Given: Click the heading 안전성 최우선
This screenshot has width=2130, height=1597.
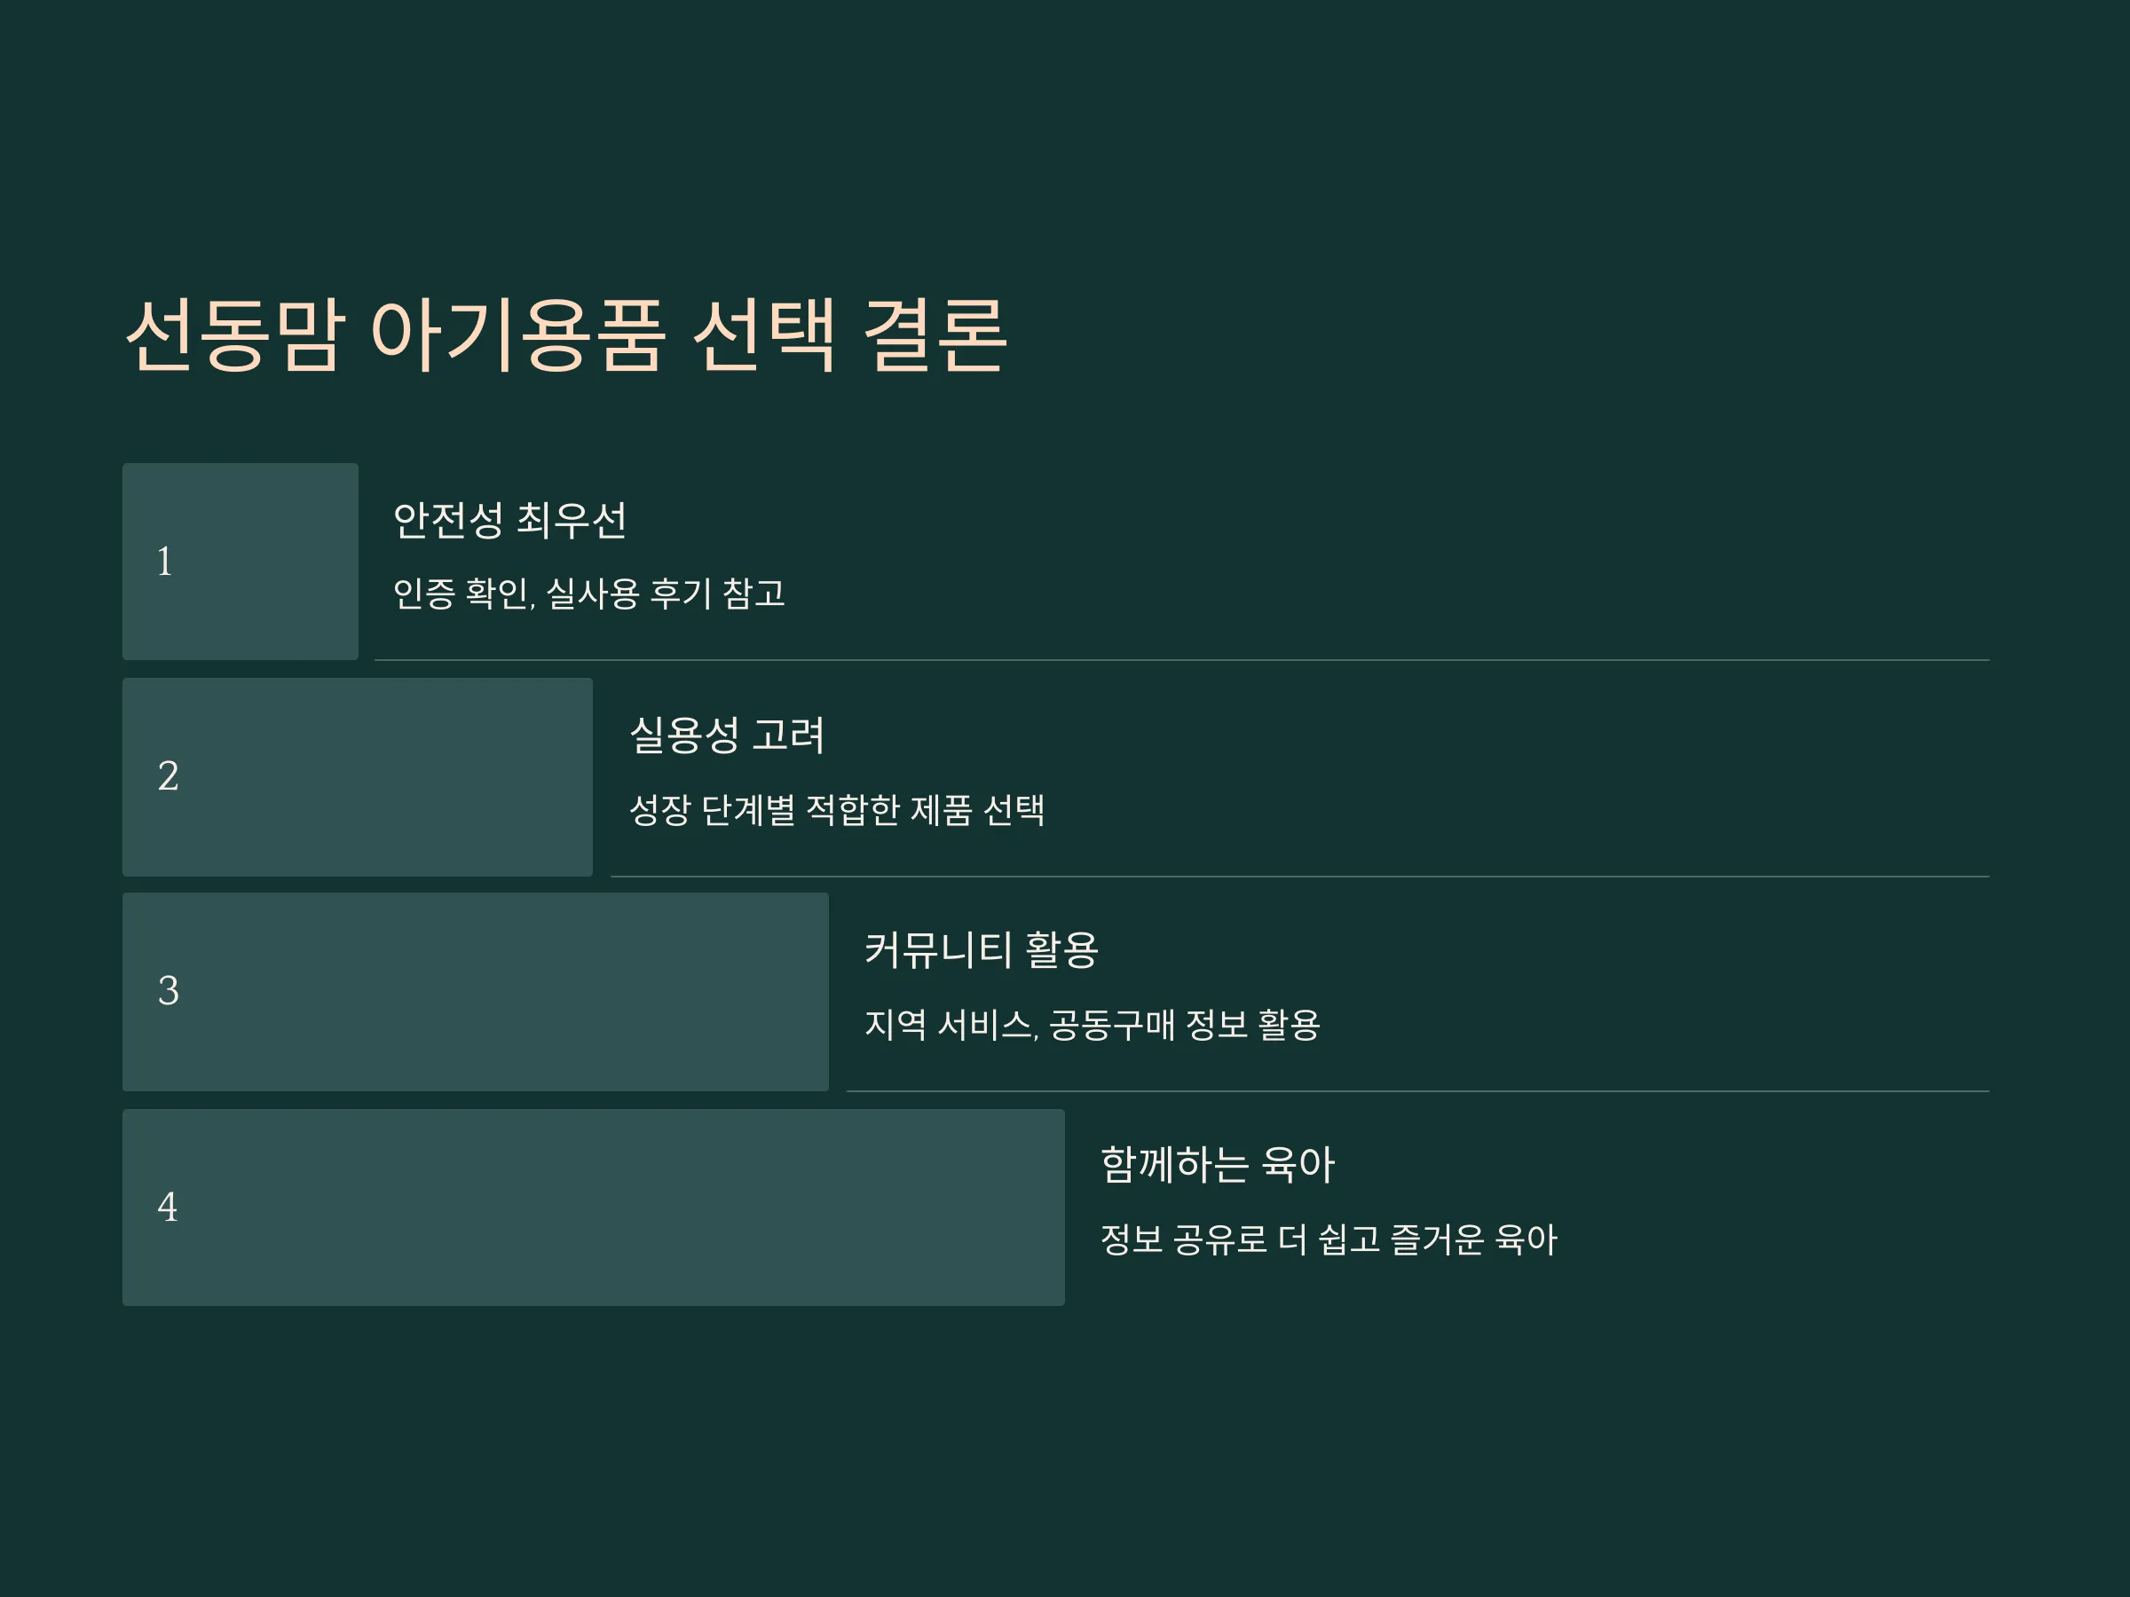Looking at the screenshot, I should [x=510, y=521].
